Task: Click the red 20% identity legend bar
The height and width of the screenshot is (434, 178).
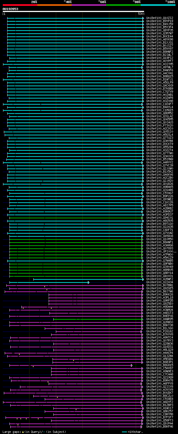Action: click(x=20, y=5)
